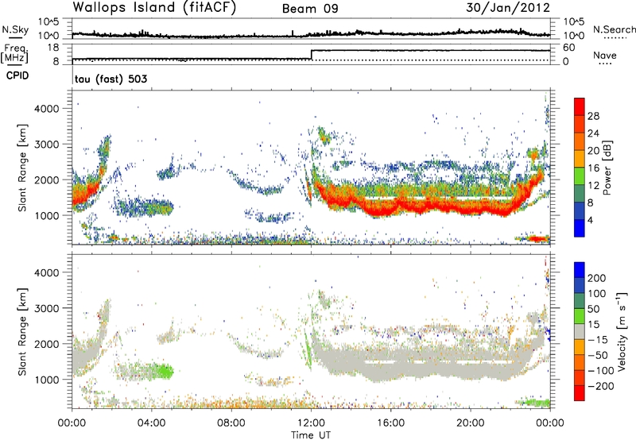The image size is (636, 440).
Task: Click the date "30/Jan/2012"
Action: pyautogui.click(x=508, y=8)
